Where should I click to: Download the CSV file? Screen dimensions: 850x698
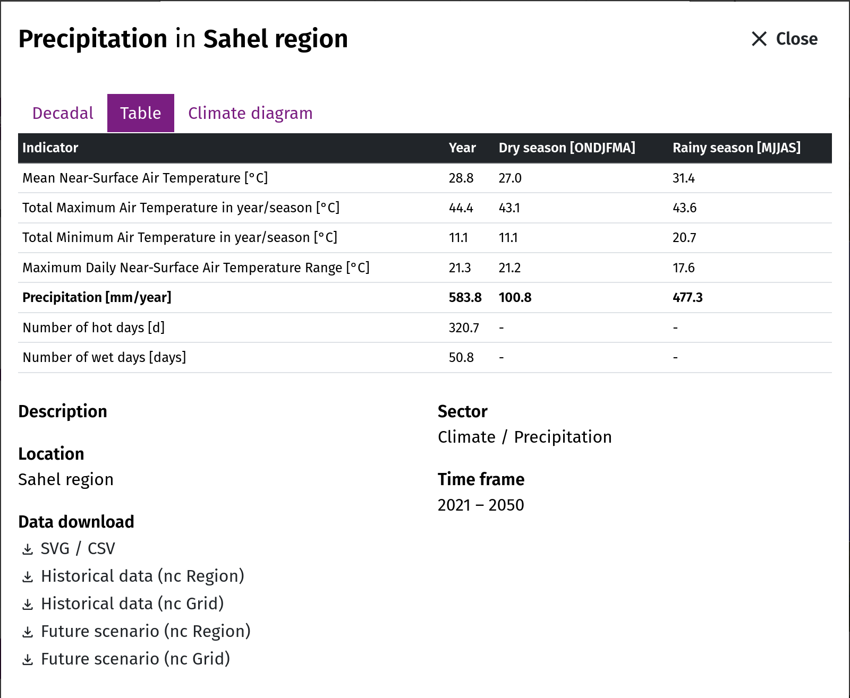[x=101, y=548]
